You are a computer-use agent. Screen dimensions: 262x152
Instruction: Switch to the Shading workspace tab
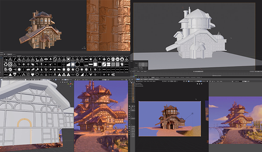pyautogui.click(x=178, y=77)
